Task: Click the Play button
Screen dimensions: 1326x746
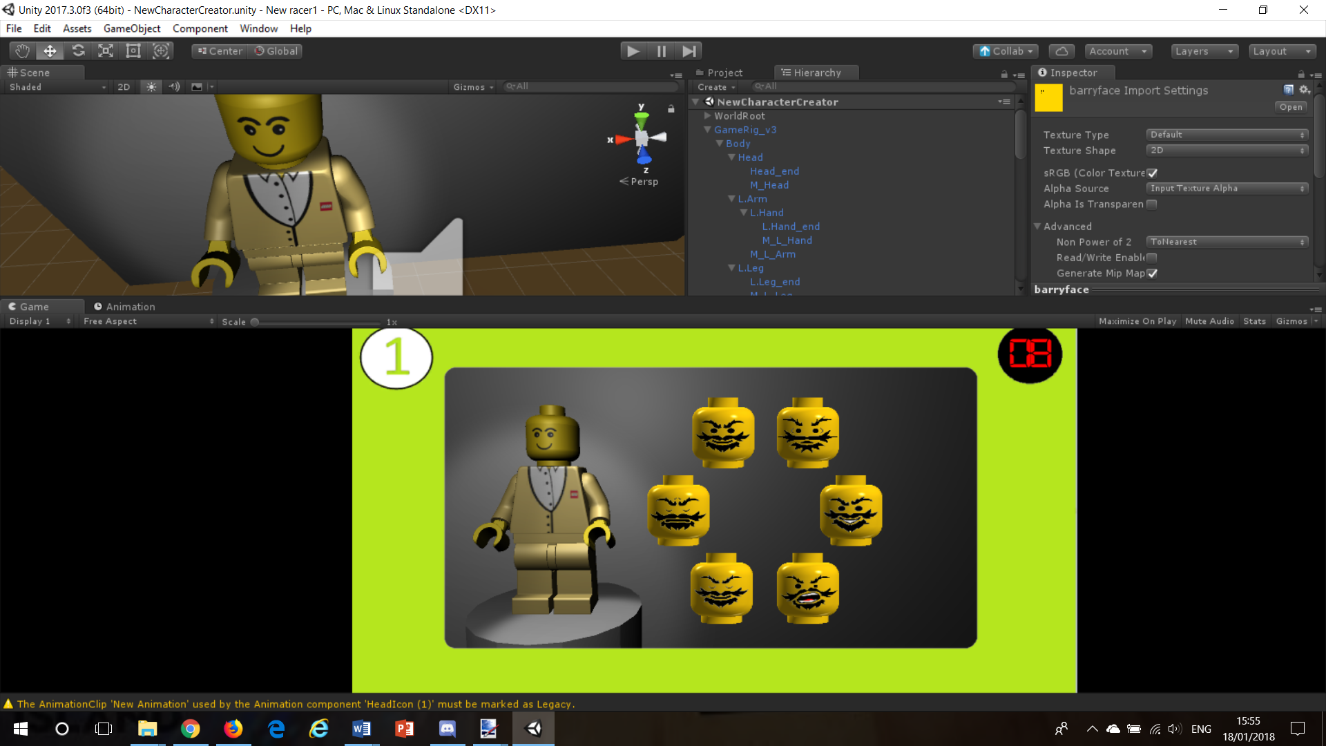Action: pos(633,50)
